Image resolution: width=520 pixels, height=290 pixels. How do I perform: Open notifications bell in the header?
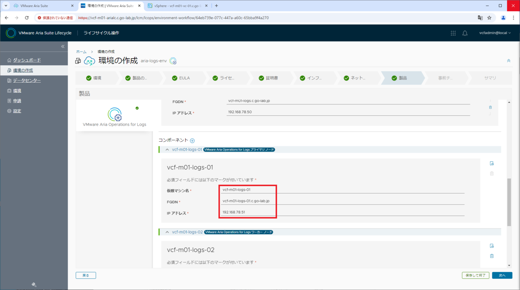pos(465,33)
